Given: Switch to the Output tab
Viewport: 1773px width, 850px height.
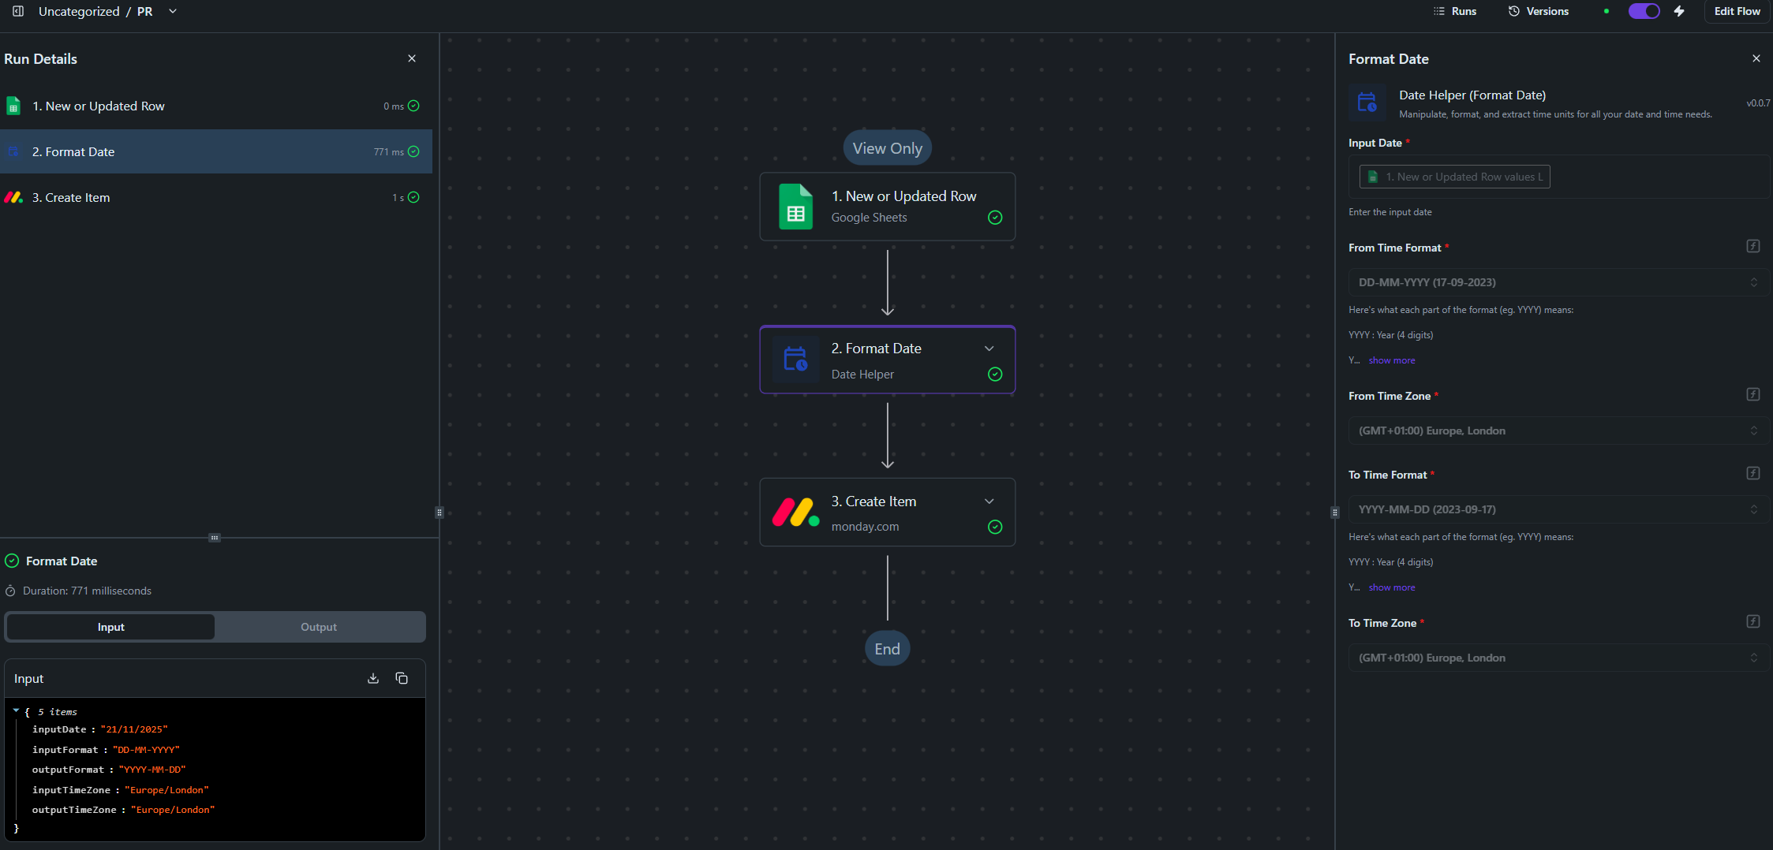Looking at the screenshot, I should click(x=319, y=627).
